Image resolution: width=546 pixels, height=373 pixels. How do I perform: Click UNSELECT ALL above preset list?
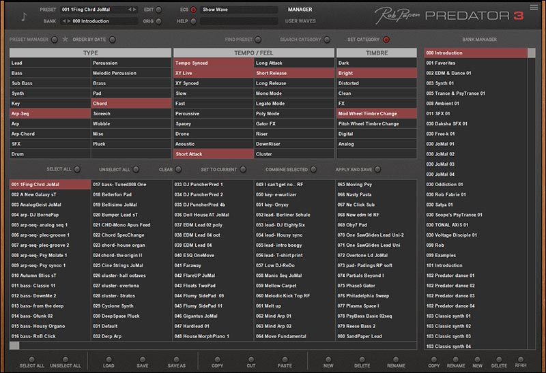click(x=136, y=169)
